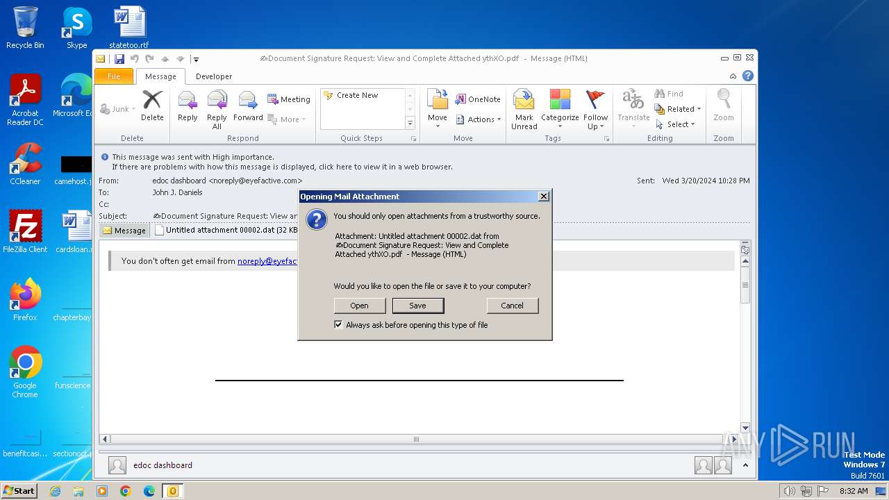The height and width of the screenshot is (500, 889).
Task: Expand the Quick Steps gallery
Action: click(410, 123)
